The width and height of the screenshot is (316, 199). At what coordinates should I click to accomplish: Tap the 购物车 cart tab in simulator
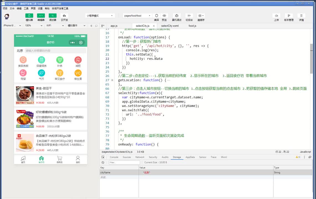point(59,159)
